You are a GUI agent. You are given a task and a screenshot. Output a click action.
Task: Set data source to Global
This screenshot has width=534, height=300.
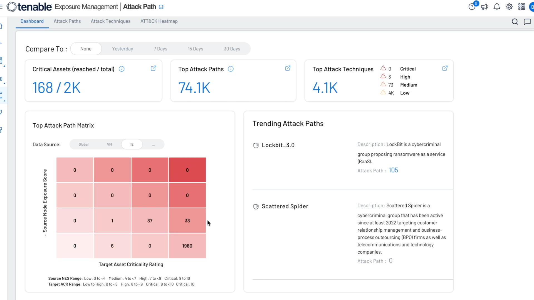tap(83, 144)
